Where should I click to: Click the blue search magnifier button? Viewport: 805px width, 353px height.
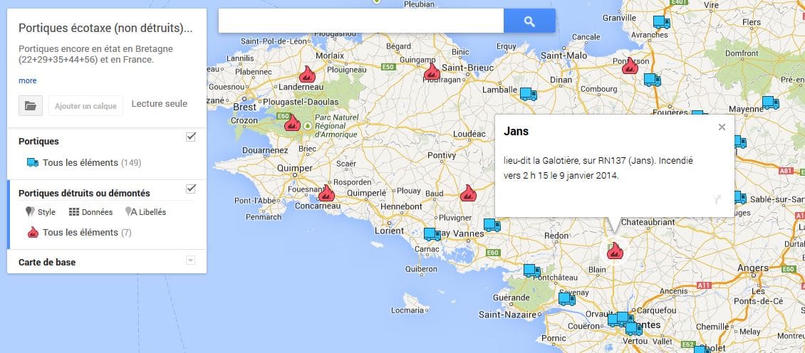(x=529, y=21)
